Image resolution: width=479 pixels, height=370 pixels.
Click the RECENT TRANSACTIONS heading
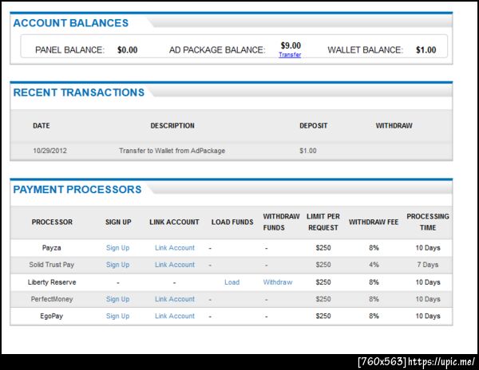[79, 92]
